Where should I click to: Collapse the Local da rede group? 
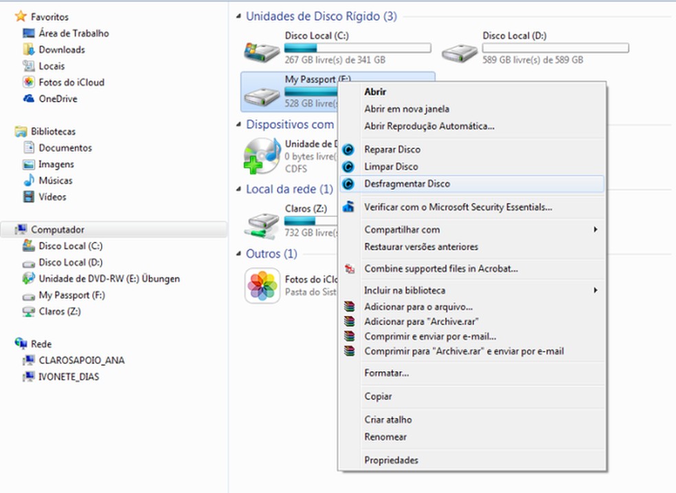(x=238, y=190)
